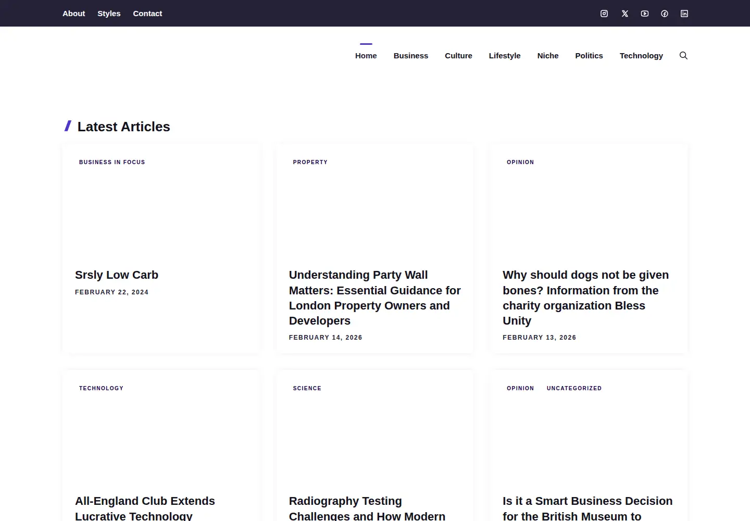Click the February 14, 2026 date
The height and width of the screenshot is (521, 750).
click(x=326, y=338)
